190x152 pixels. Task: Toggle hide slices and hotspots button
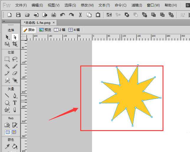tap(7, 132)
